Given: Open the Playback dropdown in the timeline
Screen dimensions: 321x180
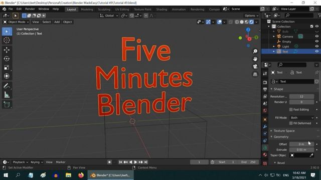Looking at the screenshot, I should tap(20, 162).
